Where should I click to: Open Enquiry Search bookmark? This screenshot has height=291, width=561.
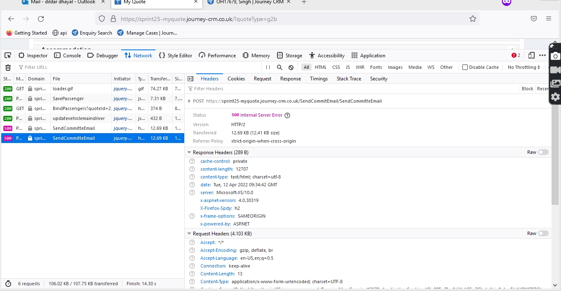click(x=92, y=33)
